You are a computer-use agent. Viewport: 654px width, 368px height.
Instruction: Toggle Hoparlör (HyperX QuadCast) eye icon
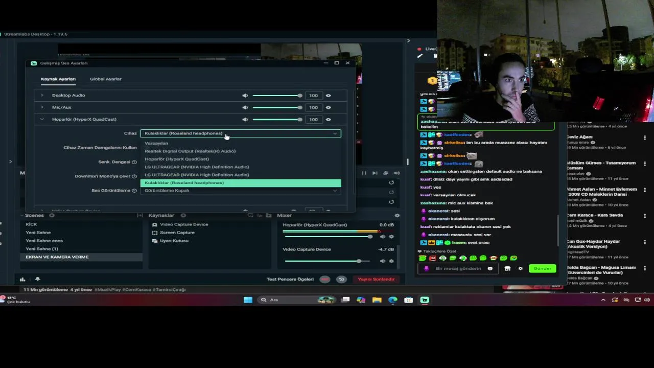click(328, 120)
